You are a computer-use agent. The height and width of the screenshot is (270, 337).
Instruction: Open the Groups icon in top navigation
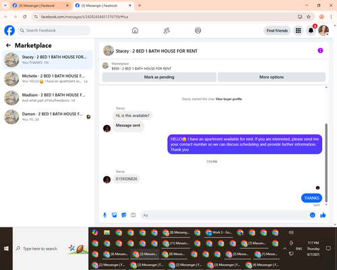coord(198,30)
